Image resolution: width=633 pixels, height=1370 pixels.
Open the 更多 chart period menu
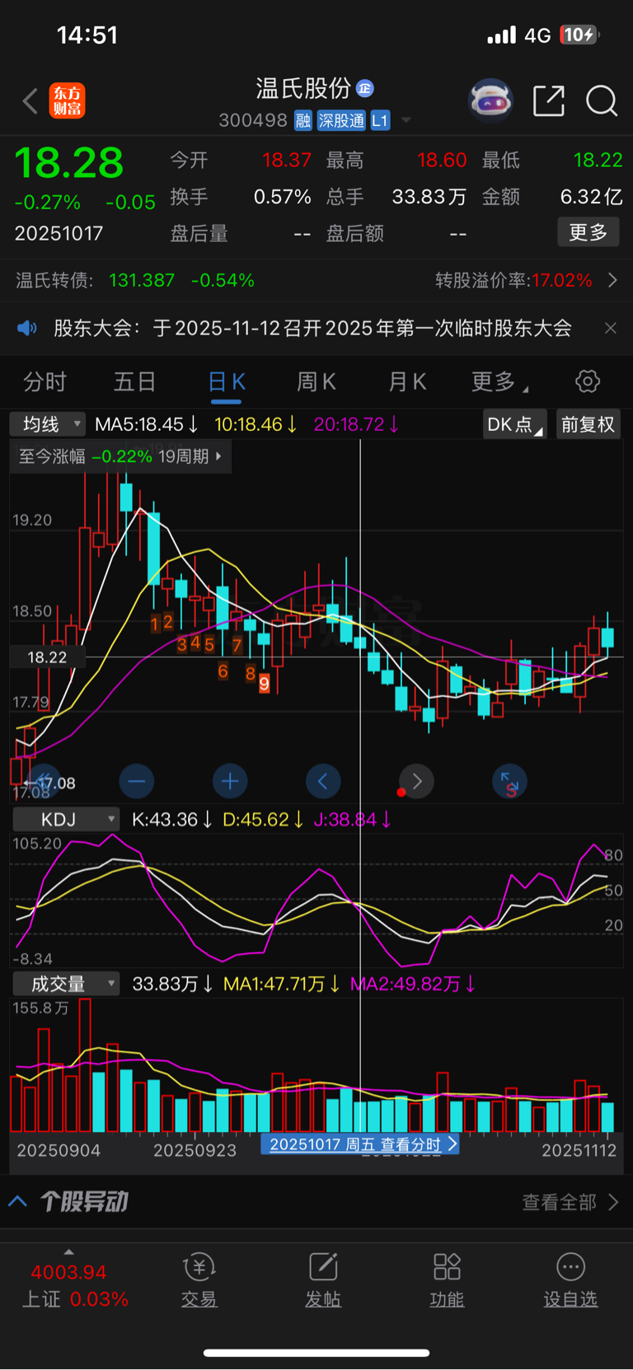pyautogui.click(x=499, y=382)
